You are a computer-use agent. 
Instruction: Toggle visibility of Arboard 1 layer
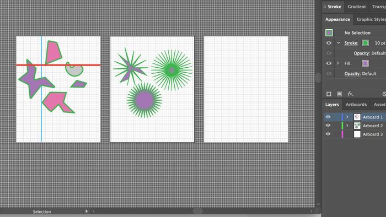click(x=328, y=117)
